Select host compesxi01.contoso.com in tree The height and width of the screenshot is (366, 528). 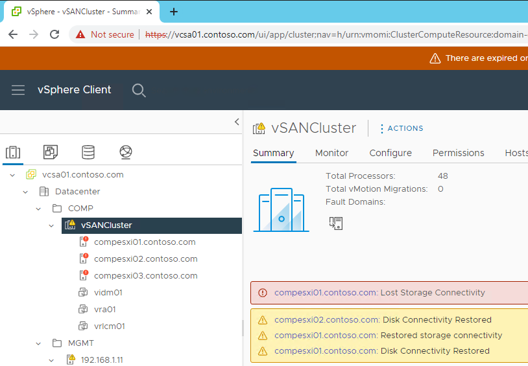pos(145,242)
